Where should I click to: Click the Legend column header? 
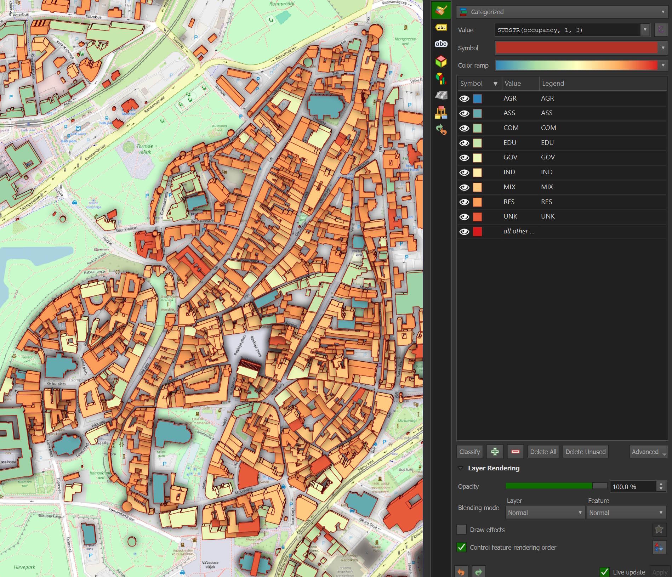[602, 84]
